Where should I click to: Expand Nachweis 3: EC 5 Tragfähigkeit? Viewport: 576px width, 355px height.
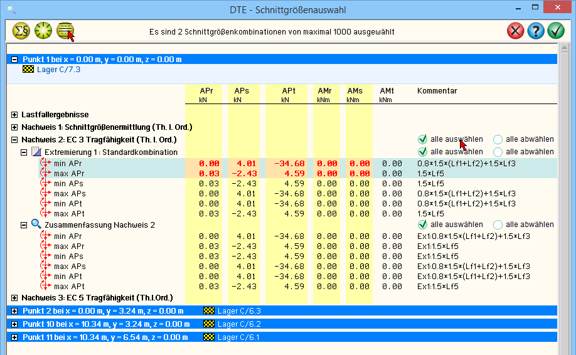[14, 298]
